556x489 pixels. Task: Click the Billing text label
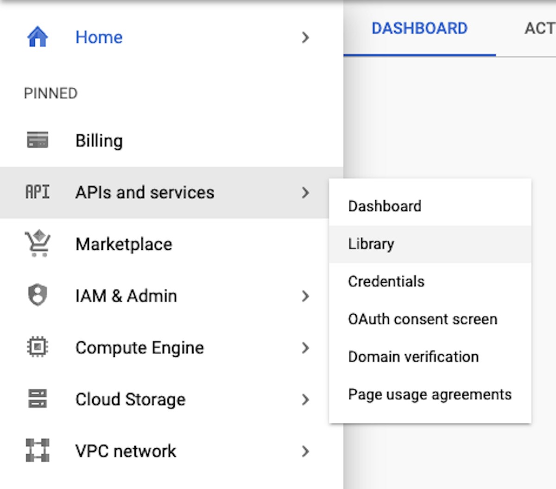point(99,140)
